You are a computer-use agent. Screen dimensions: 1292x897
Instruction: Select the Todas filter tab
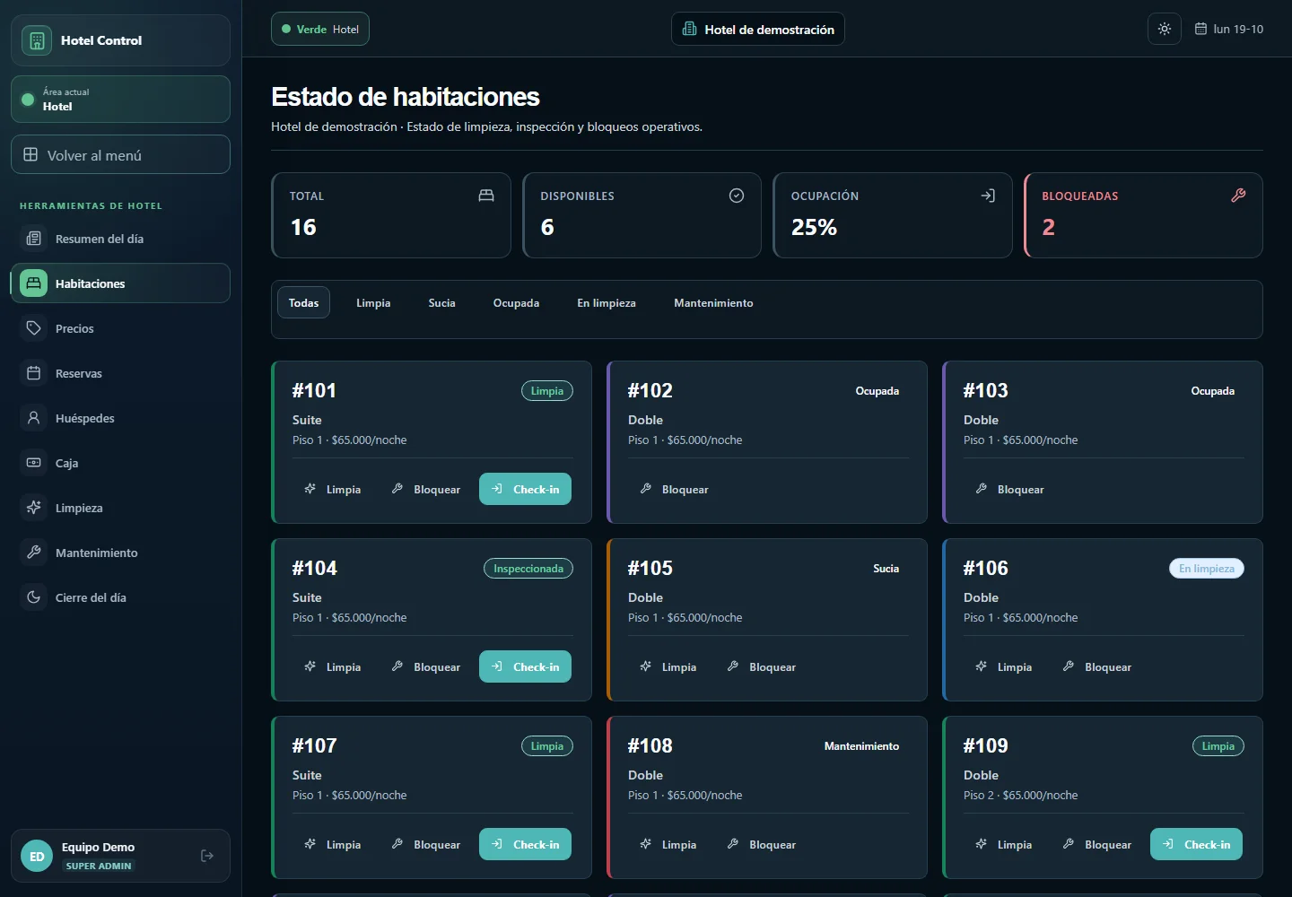tap(304, 303)
